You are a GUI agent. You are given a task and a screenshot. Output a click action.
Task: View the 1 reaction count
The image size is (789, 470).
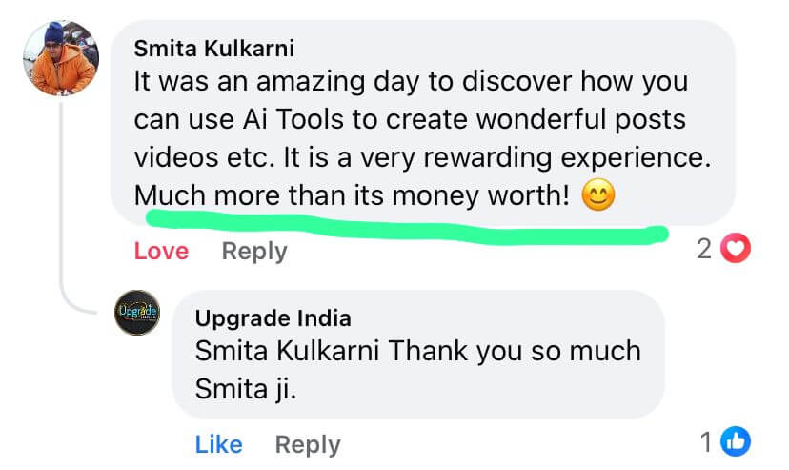(x=706, y=442)
